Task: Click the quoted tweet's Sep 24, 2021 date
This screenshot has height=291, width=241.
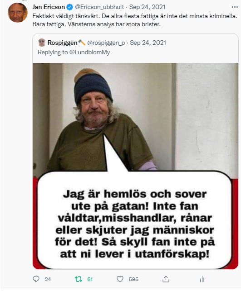Action: pyautogui.click(x=148, y=43)
